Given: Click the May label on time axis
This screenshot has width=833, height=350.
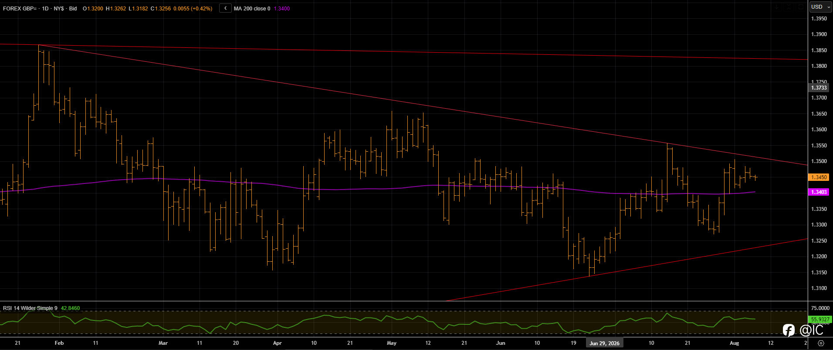Looking at the screenshot, I should point(392,343).
